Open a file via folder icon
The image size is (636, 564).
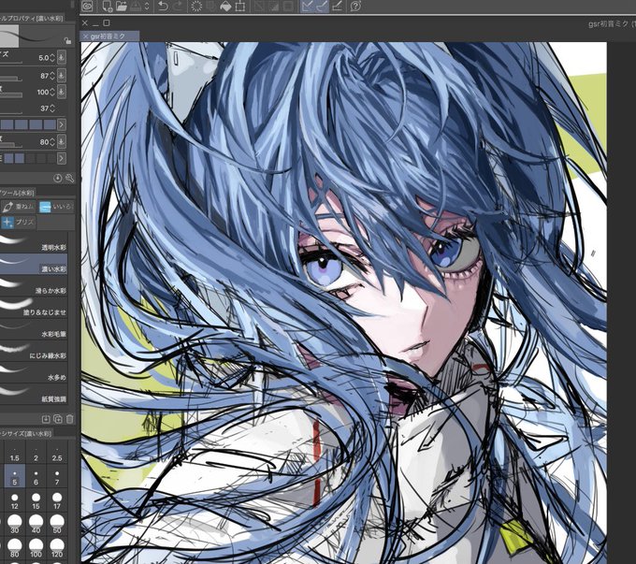tap(121, 7)
